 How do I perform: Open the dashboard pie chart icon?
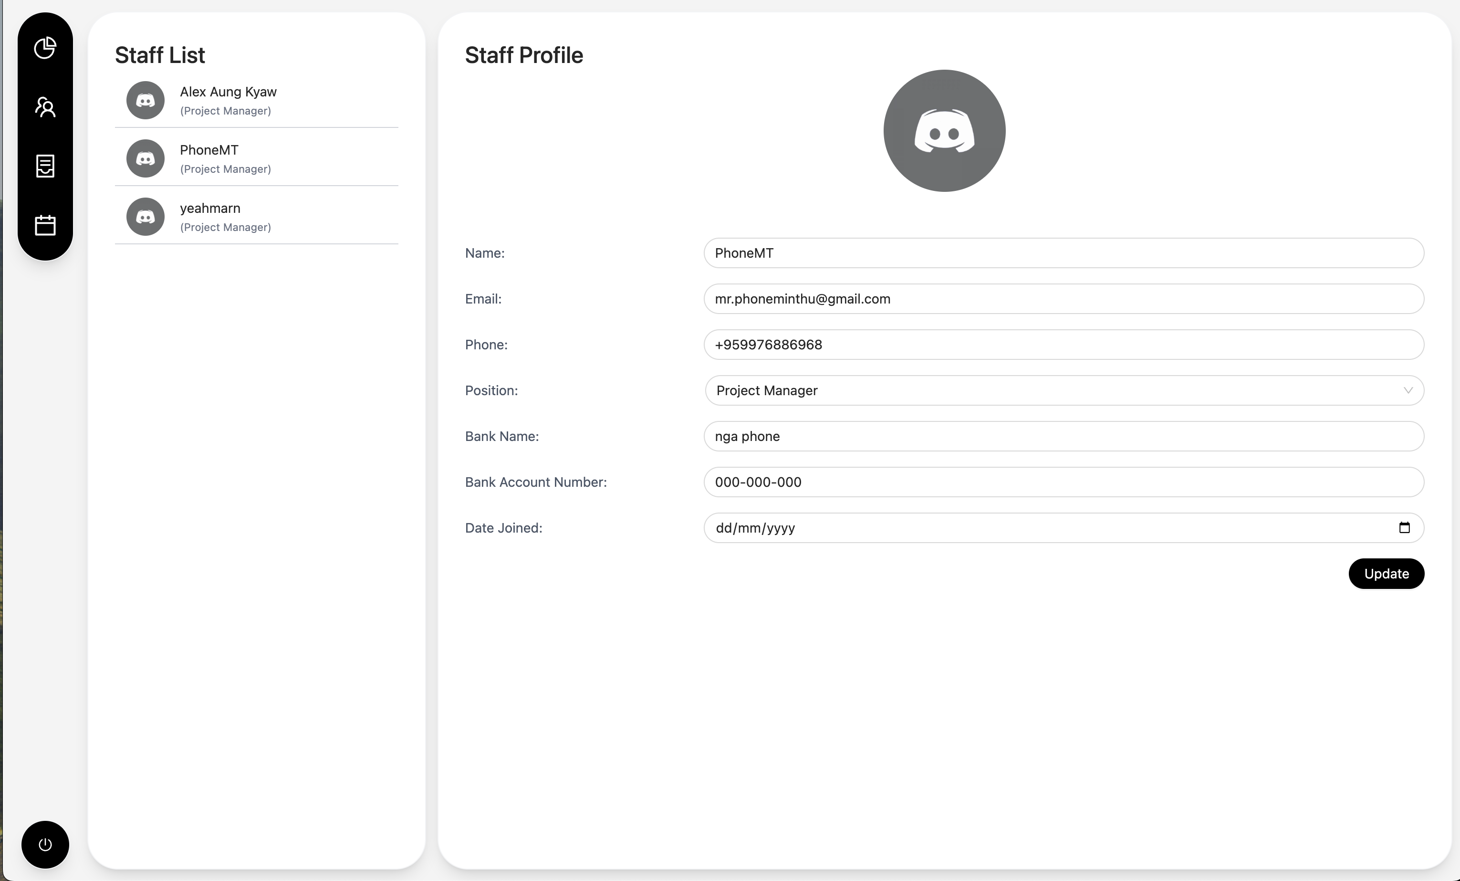[45, 48]
